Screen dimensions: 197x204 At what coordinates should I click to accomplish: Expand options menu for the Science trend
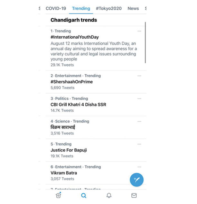tap(139, 121)
